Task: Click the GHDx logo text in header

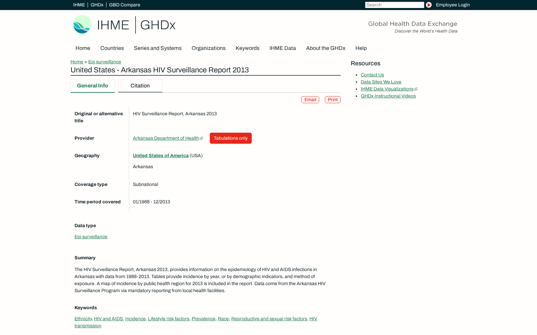Action: pos(158,25)
